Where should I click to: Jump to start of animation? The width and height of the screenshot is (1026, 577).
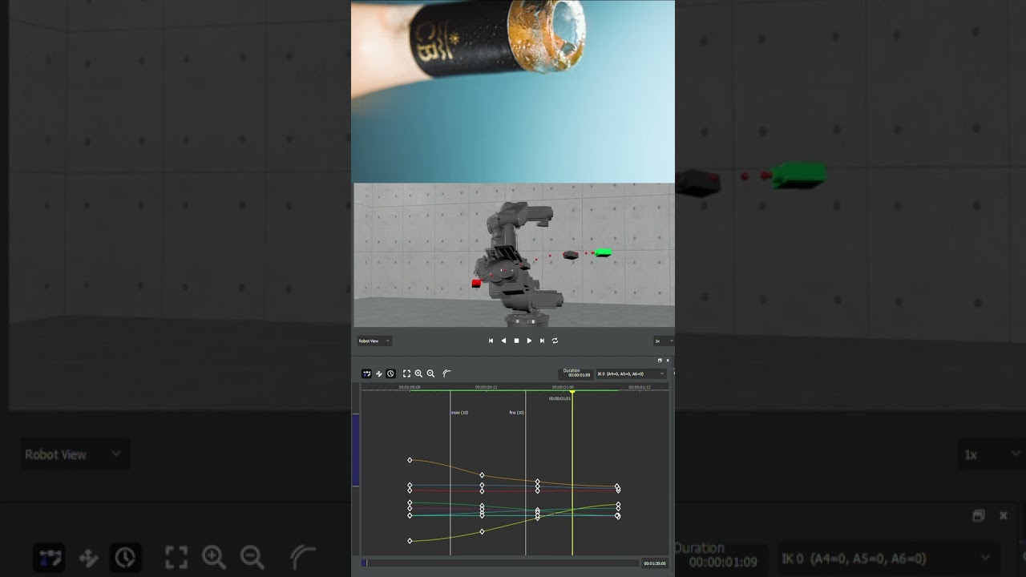coord(491,341)
